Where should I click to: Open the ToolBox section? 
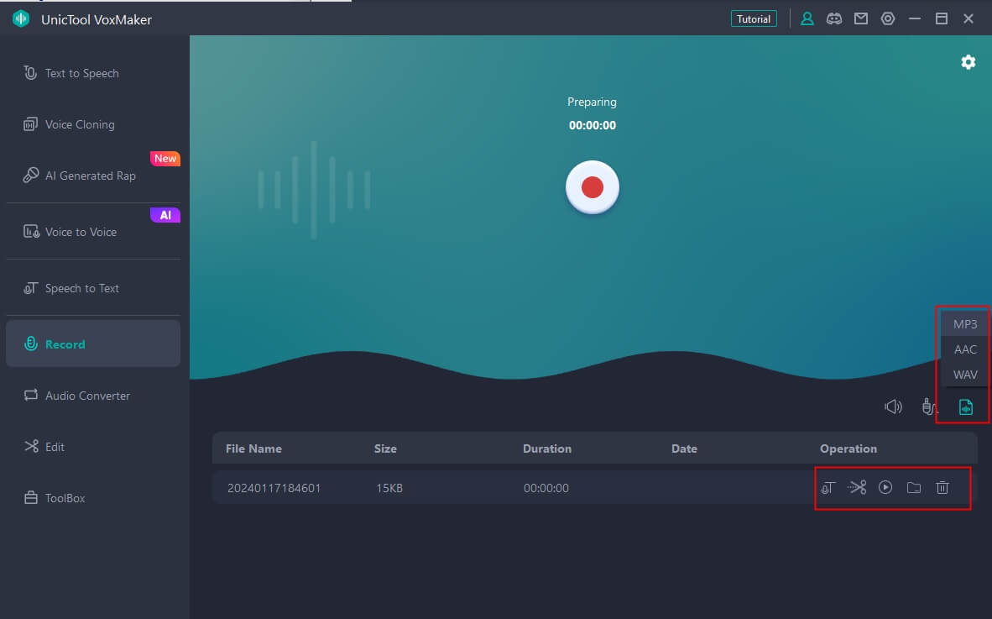93,498
